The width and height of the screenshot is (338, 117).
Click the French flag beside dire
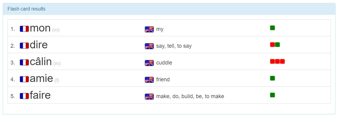click(24, 46)
